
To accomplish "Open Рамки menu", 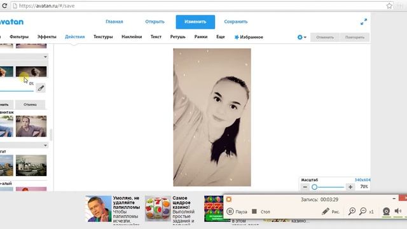I will pyautogui.click(x=201, y=37).
